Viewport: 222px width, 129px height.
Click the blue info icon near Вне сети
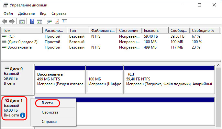pyautogui.click(x=23, y=115)
